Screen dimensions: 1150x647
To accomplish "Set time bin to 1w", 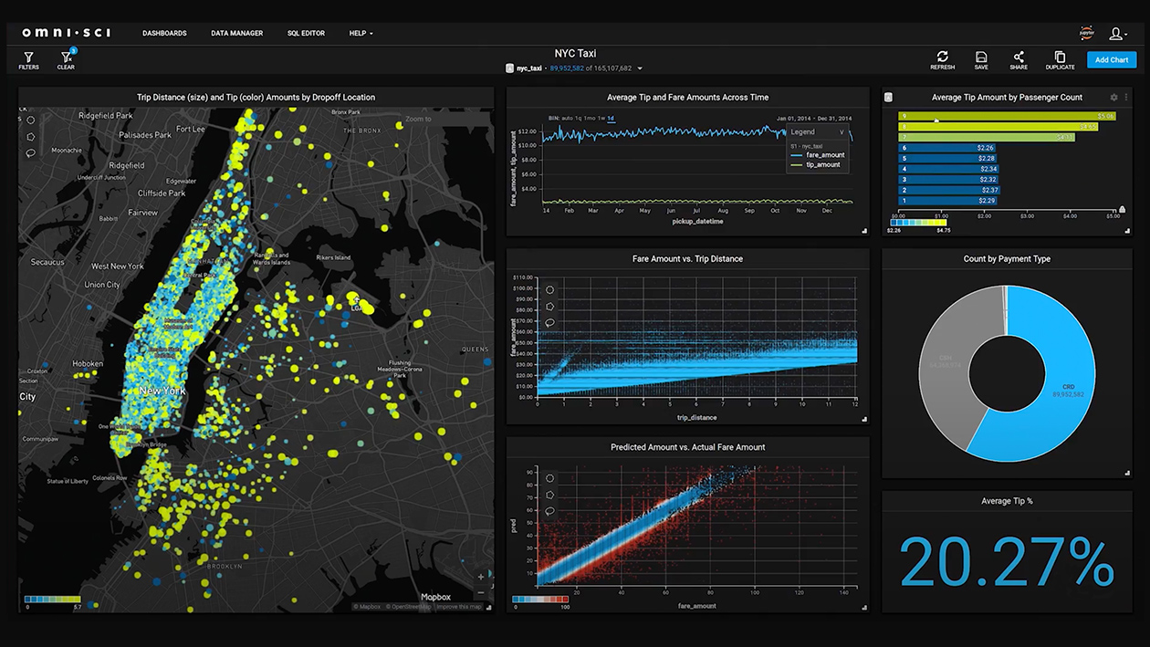I will [601, 119].
